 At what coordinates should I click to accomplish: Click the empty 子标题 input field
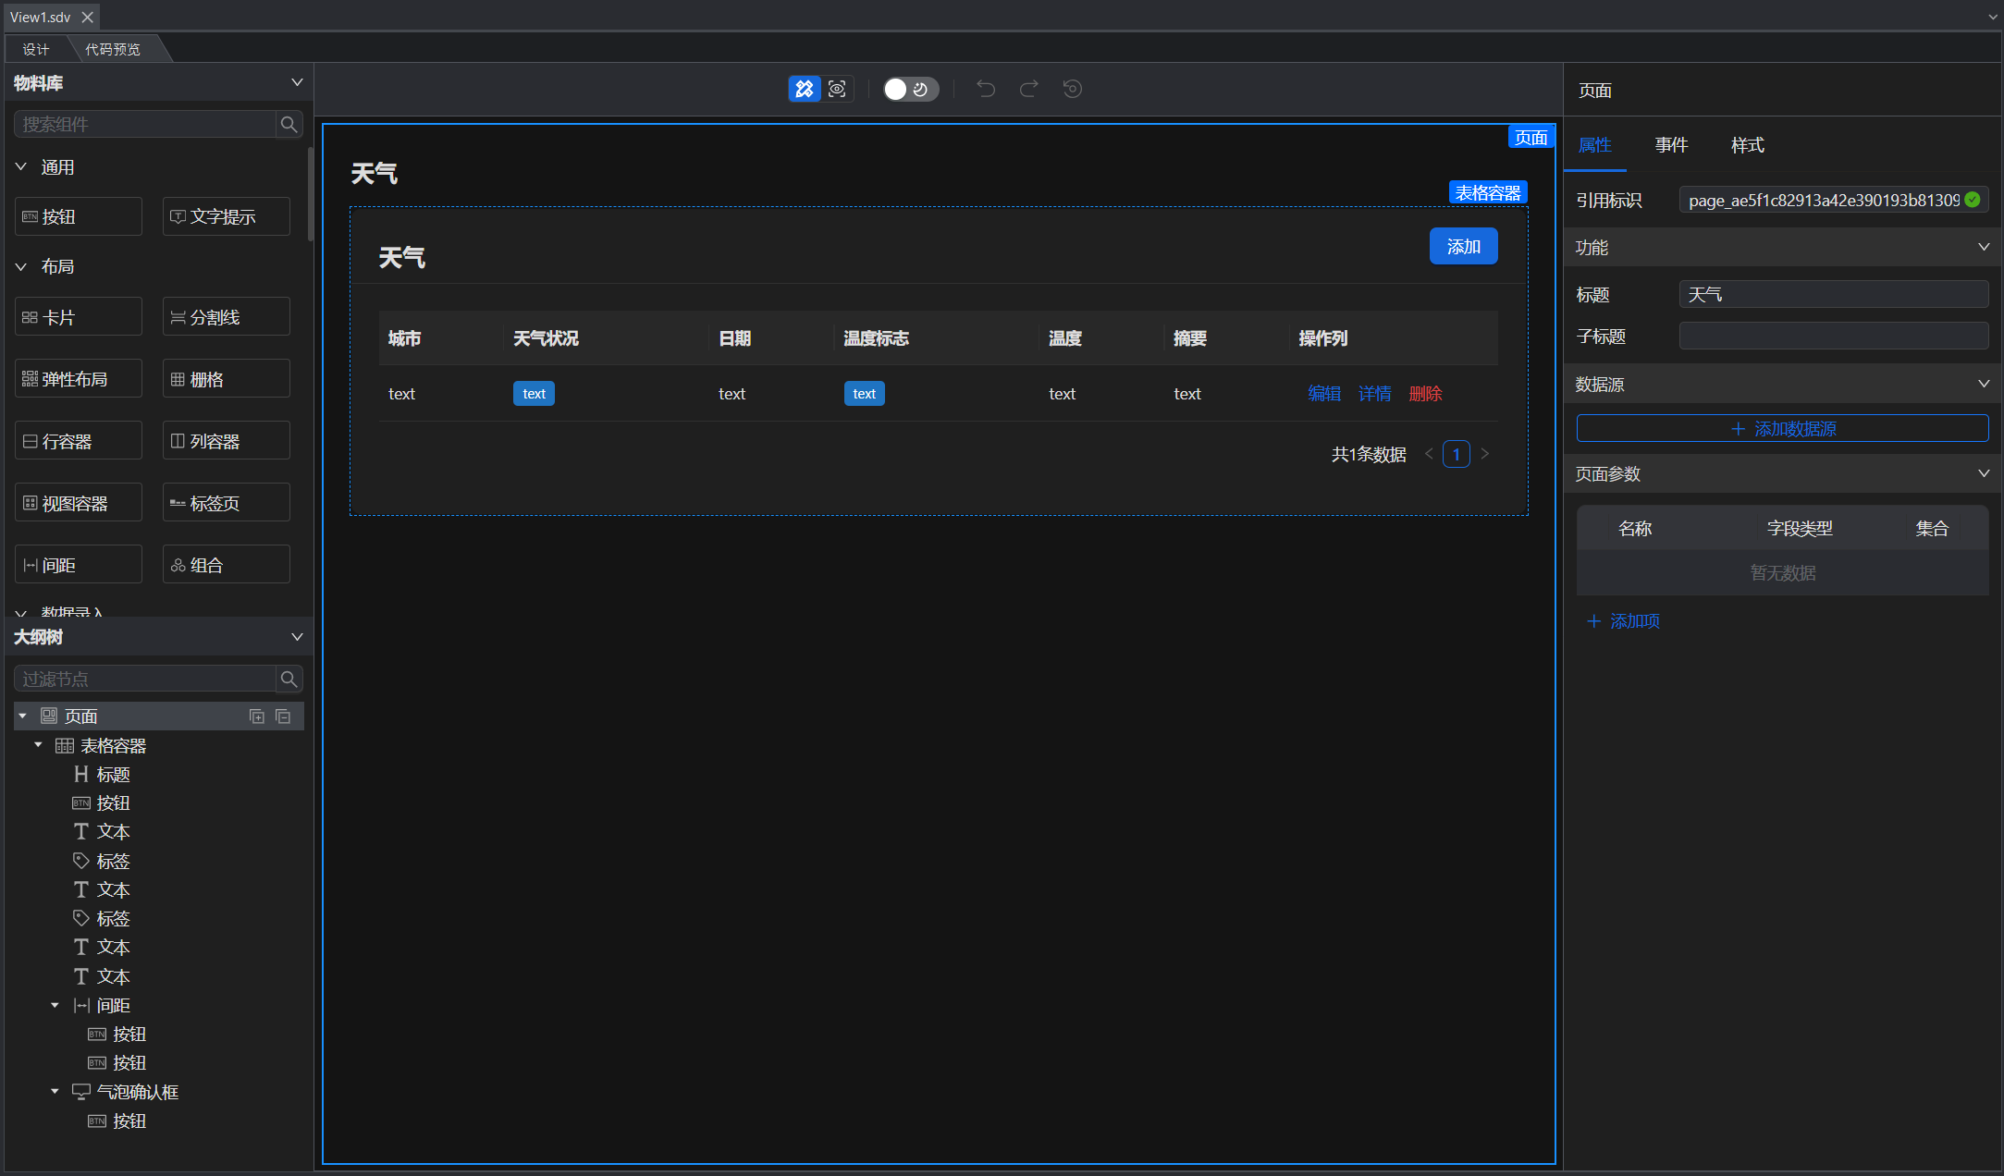click(1833, 336)
